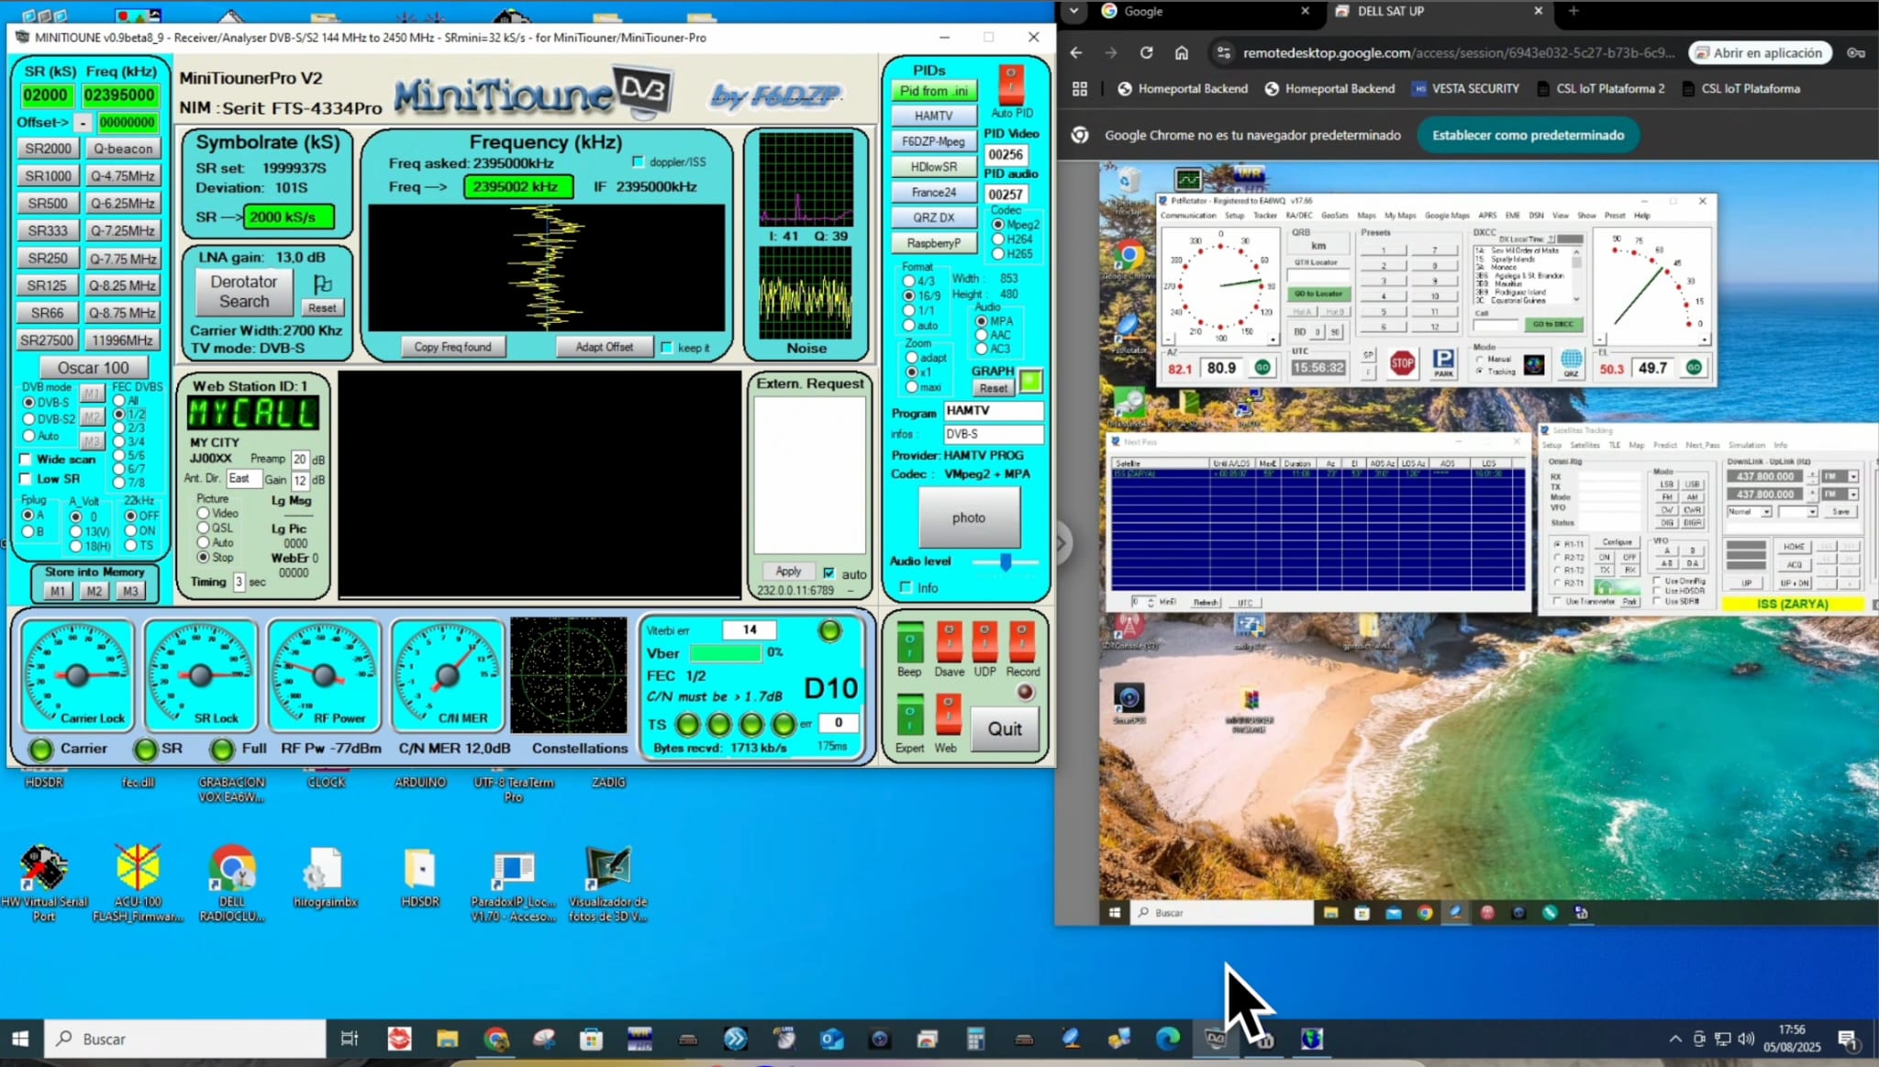The width and height of the screenshot is (1879, 1067).
Task: Adjust the Audio level slider
Action: [x=1006, y=561]
